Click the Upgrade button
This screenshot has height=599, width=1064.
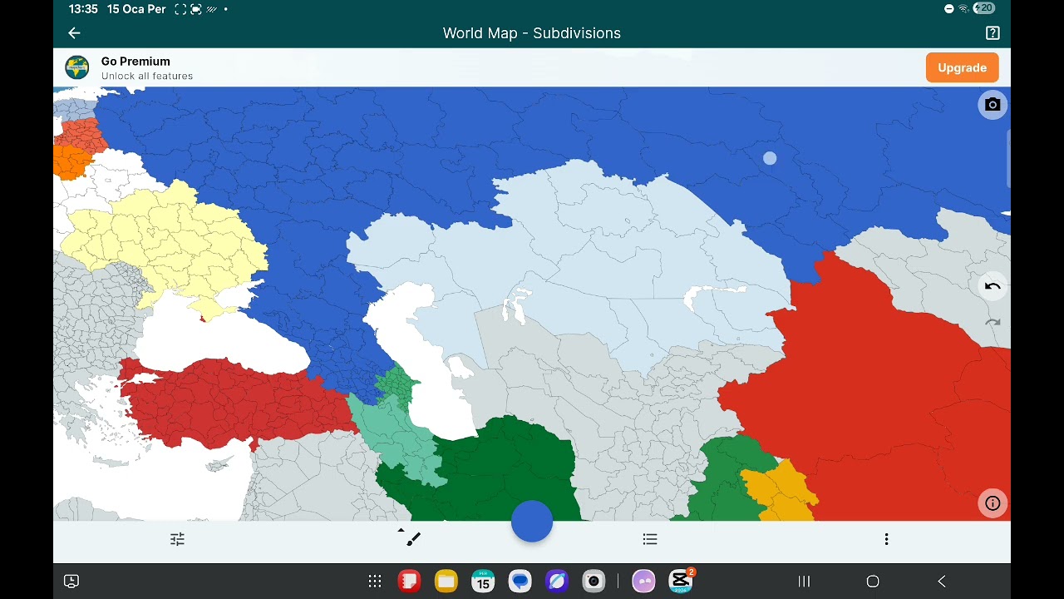tap(962, 68)
